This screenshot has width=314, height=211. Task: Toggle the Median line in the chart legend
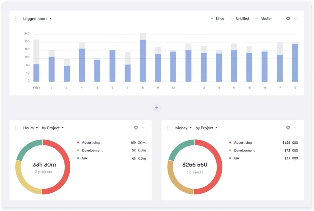[264, 19]
